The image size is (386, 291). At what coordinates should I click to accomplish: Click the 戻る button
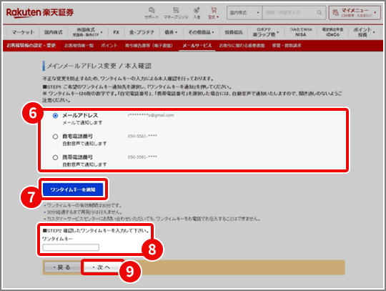[x=62, y=267]
